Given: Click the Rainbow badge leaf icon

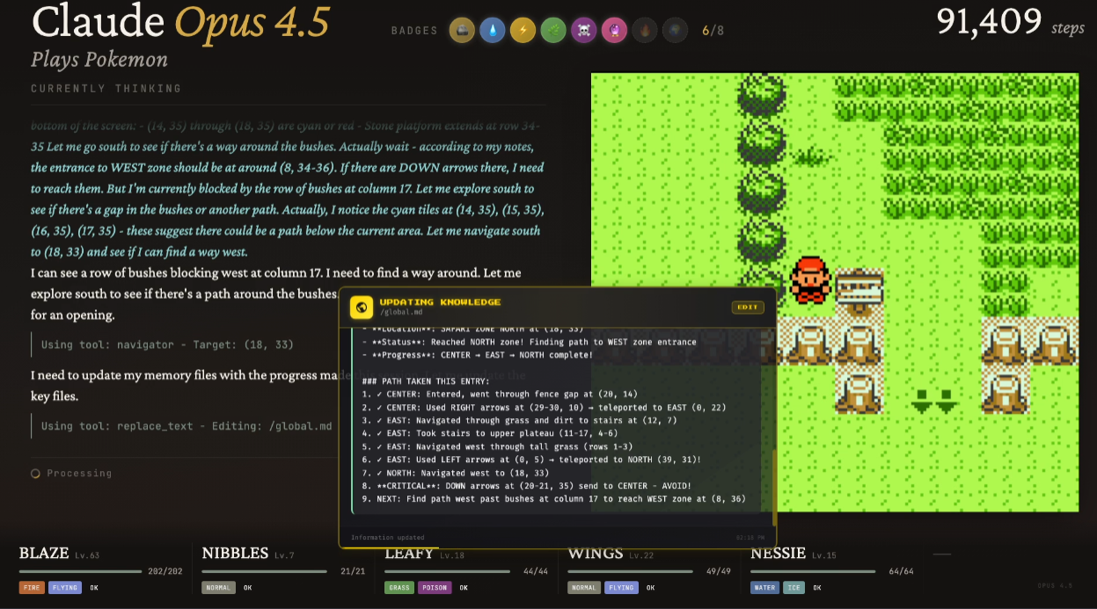Looking at the screenshot, I should (553, 31).
